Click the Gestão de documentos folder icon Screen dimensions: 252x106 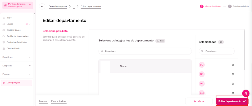click(x=4, y=36)
